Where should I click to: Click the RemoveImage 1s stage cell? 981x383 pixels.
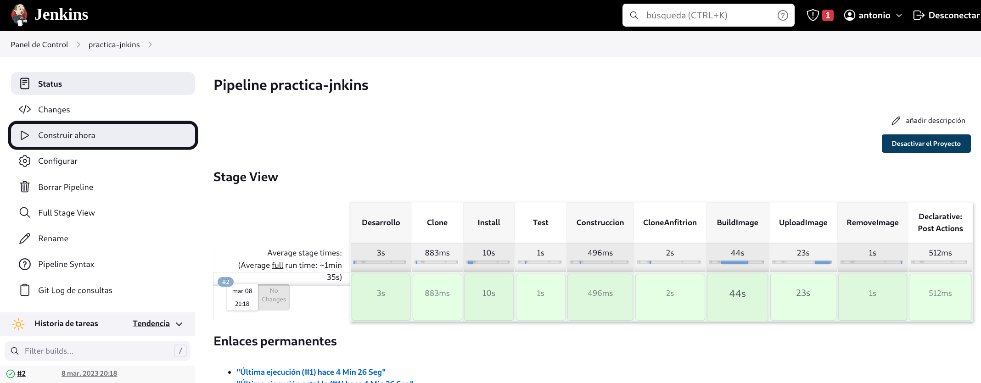tap(872, 297)
